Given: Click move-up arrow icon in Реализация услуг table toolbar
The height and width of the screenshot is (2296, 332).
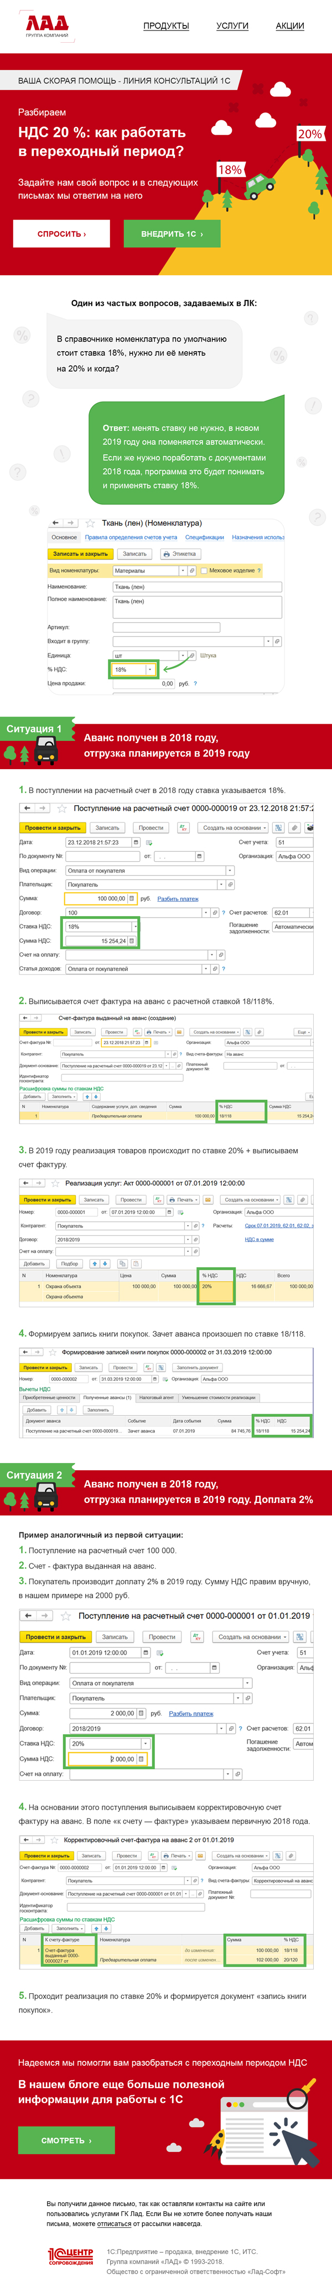Looking at the screenshot, I should click(x=95, y=1263).
